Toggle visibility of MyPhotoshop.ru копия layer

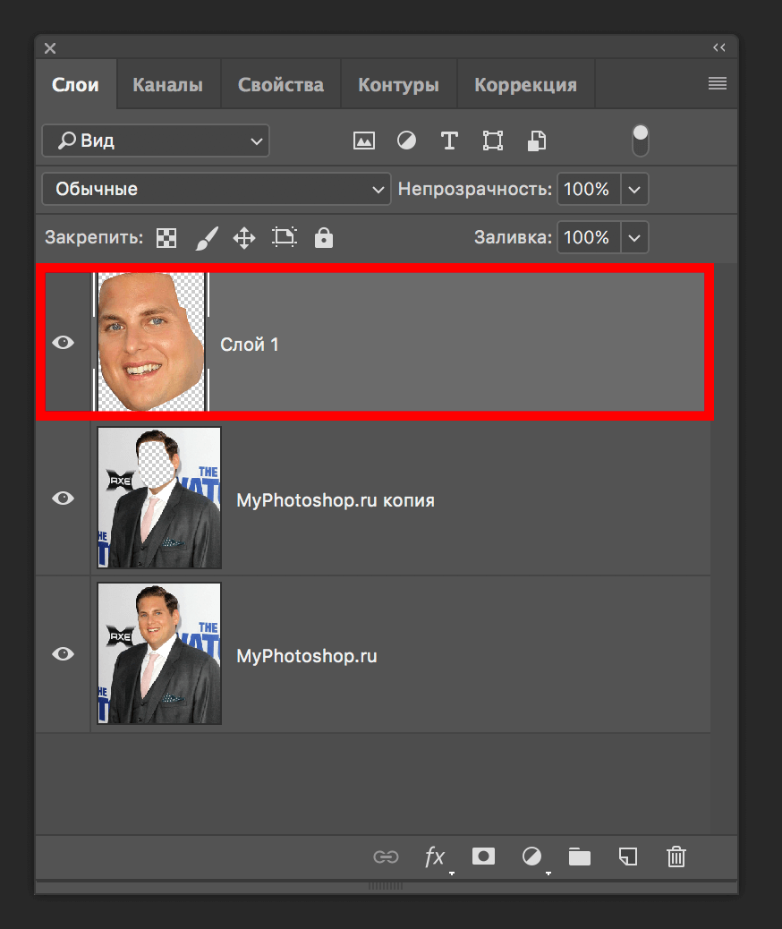63,499
